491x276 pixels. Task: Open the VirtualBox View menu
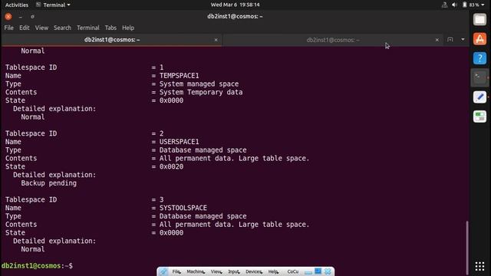coord(216,271)
